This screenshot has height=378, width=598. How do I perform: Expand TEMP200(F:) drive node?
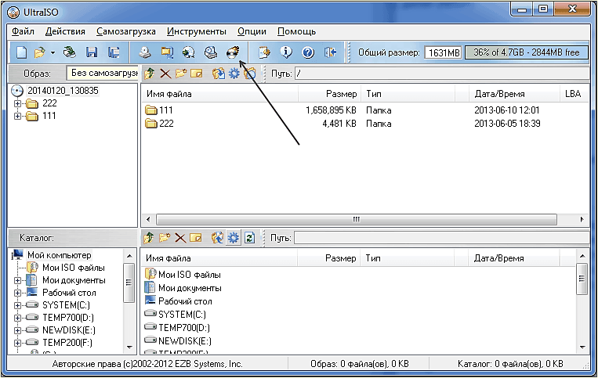tap(17, 343)
